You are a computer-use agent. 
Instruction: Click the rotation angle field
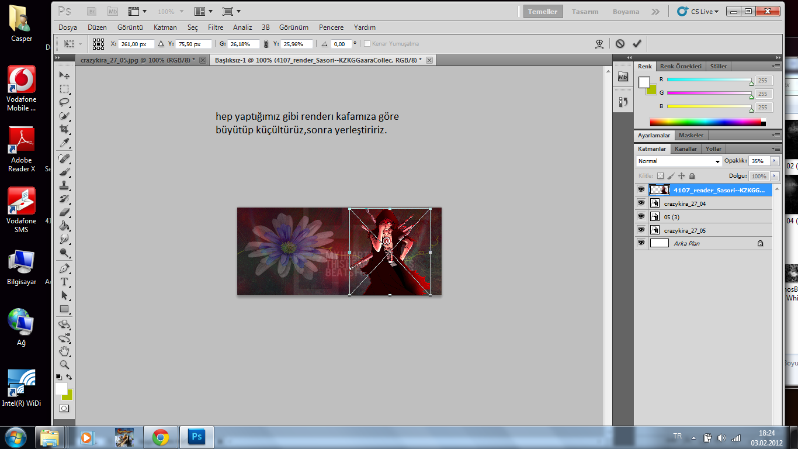coord(341,44)
